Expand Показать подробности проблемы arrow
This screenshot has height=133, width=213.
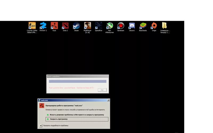click(x=41, y=126)
